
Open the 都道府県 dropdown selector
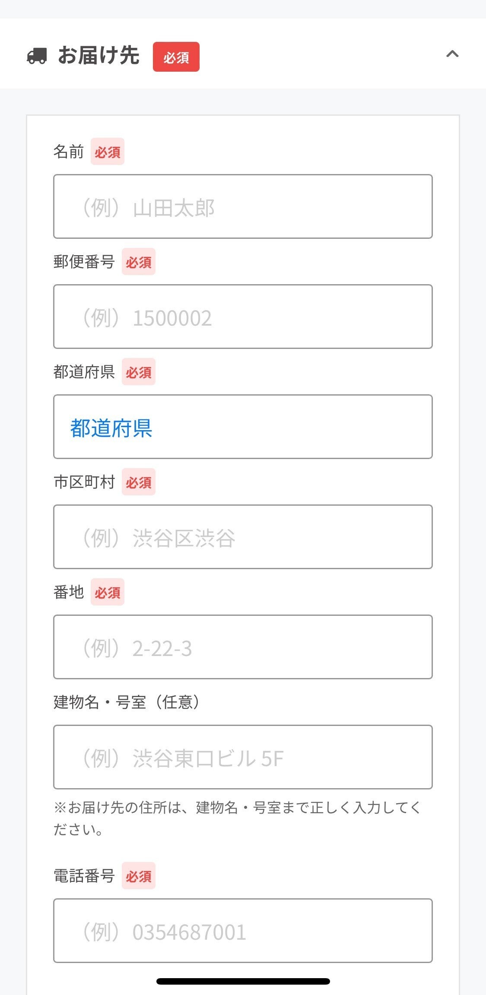click(x=243, y=427)
